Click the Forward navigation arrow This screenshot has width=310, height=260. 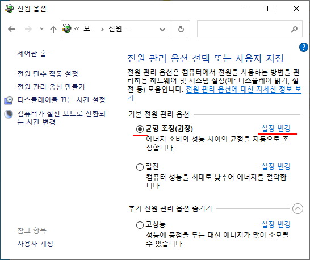(28, 29)
